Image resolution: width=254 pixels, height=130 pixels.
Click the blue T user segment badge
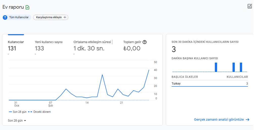point(5,17)
